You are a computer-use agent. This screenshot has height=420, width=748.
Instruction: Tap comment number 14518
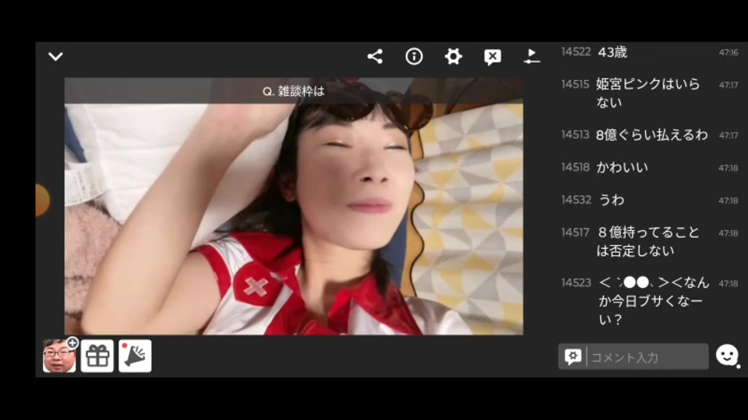click(575, 167)
